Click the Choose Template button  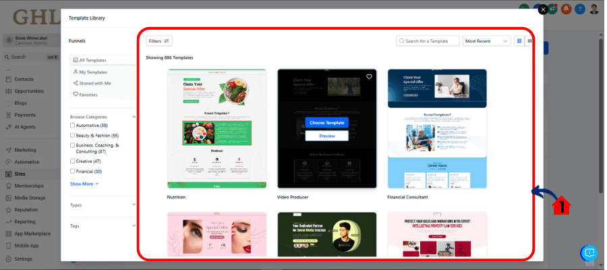point(326,123)
